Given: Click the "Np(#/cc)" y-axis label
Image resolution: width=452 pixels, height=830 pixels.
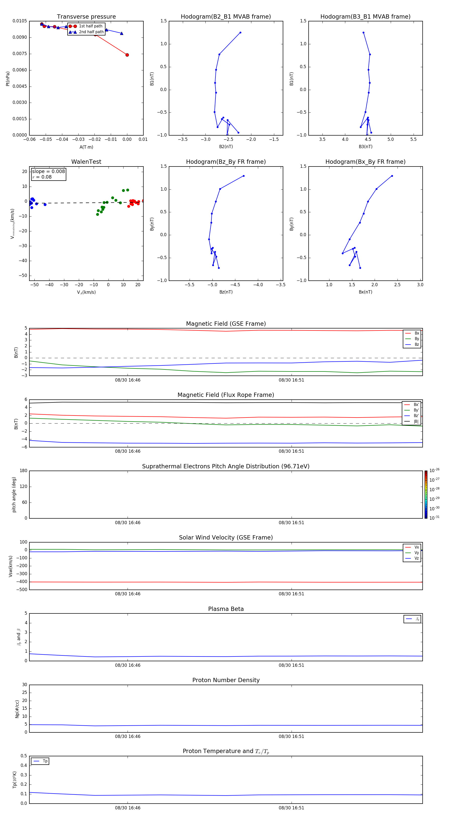Looking at the screenshot, I should [17, 709].
